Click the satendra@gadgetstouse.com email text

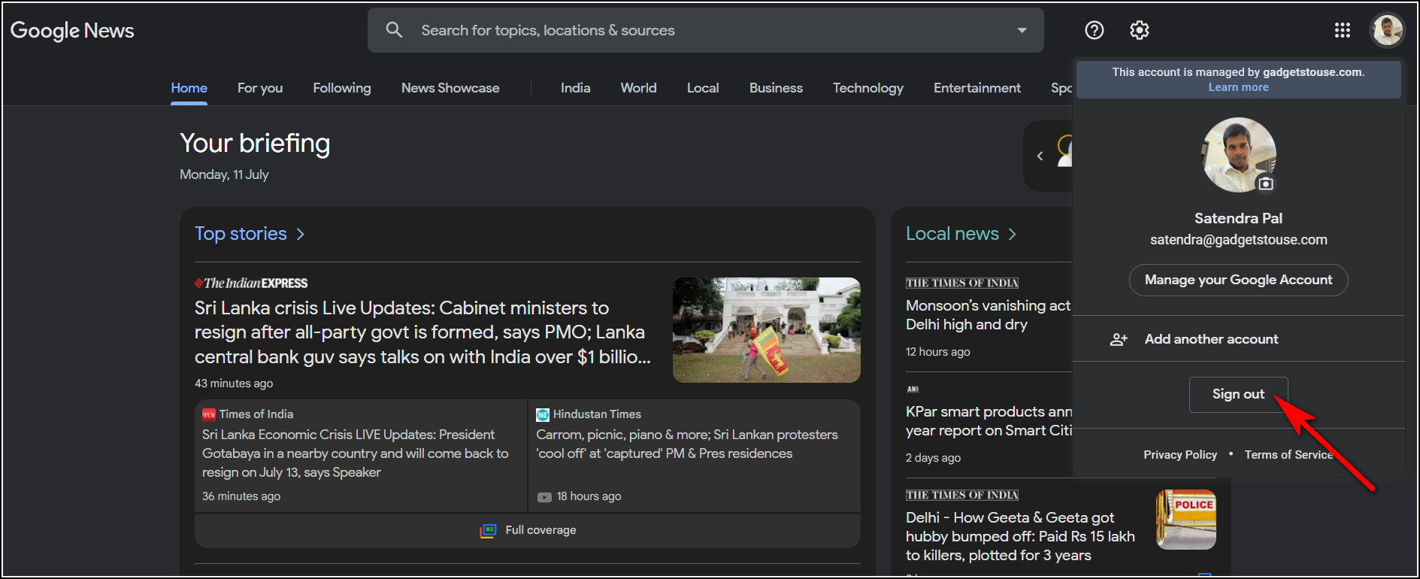coord(1238,240)
